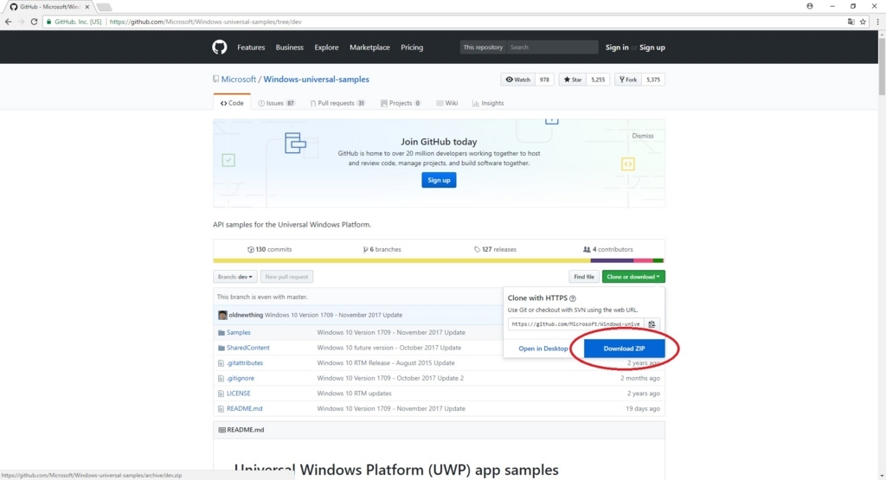Open the SharedContent folder
Screen dimensions: 886x480
[x=248, y=348]
